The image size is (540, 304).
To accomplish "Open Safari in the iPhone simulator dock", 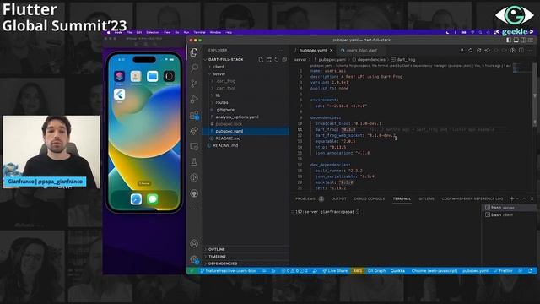I will pos(136,199).
